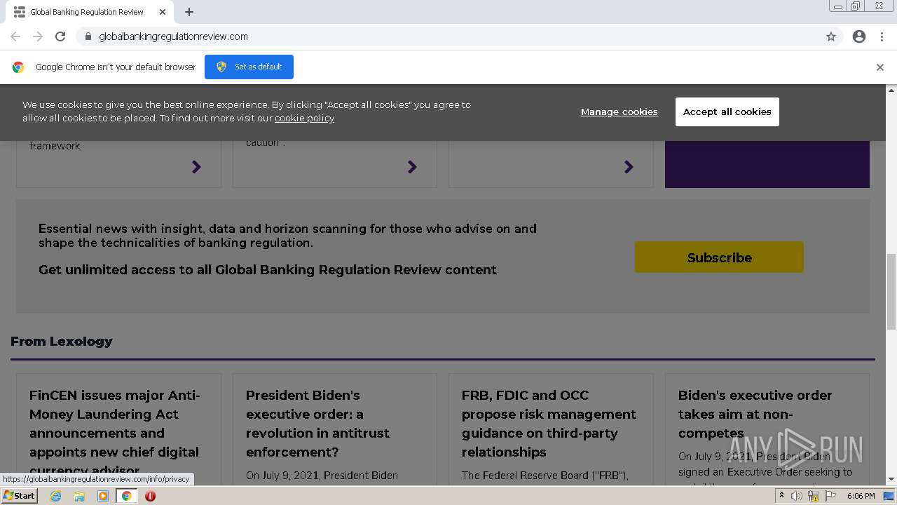Click Chrome icon in the taskbar
The width and height of the screenshot is (897, 505).
point(126,496)
